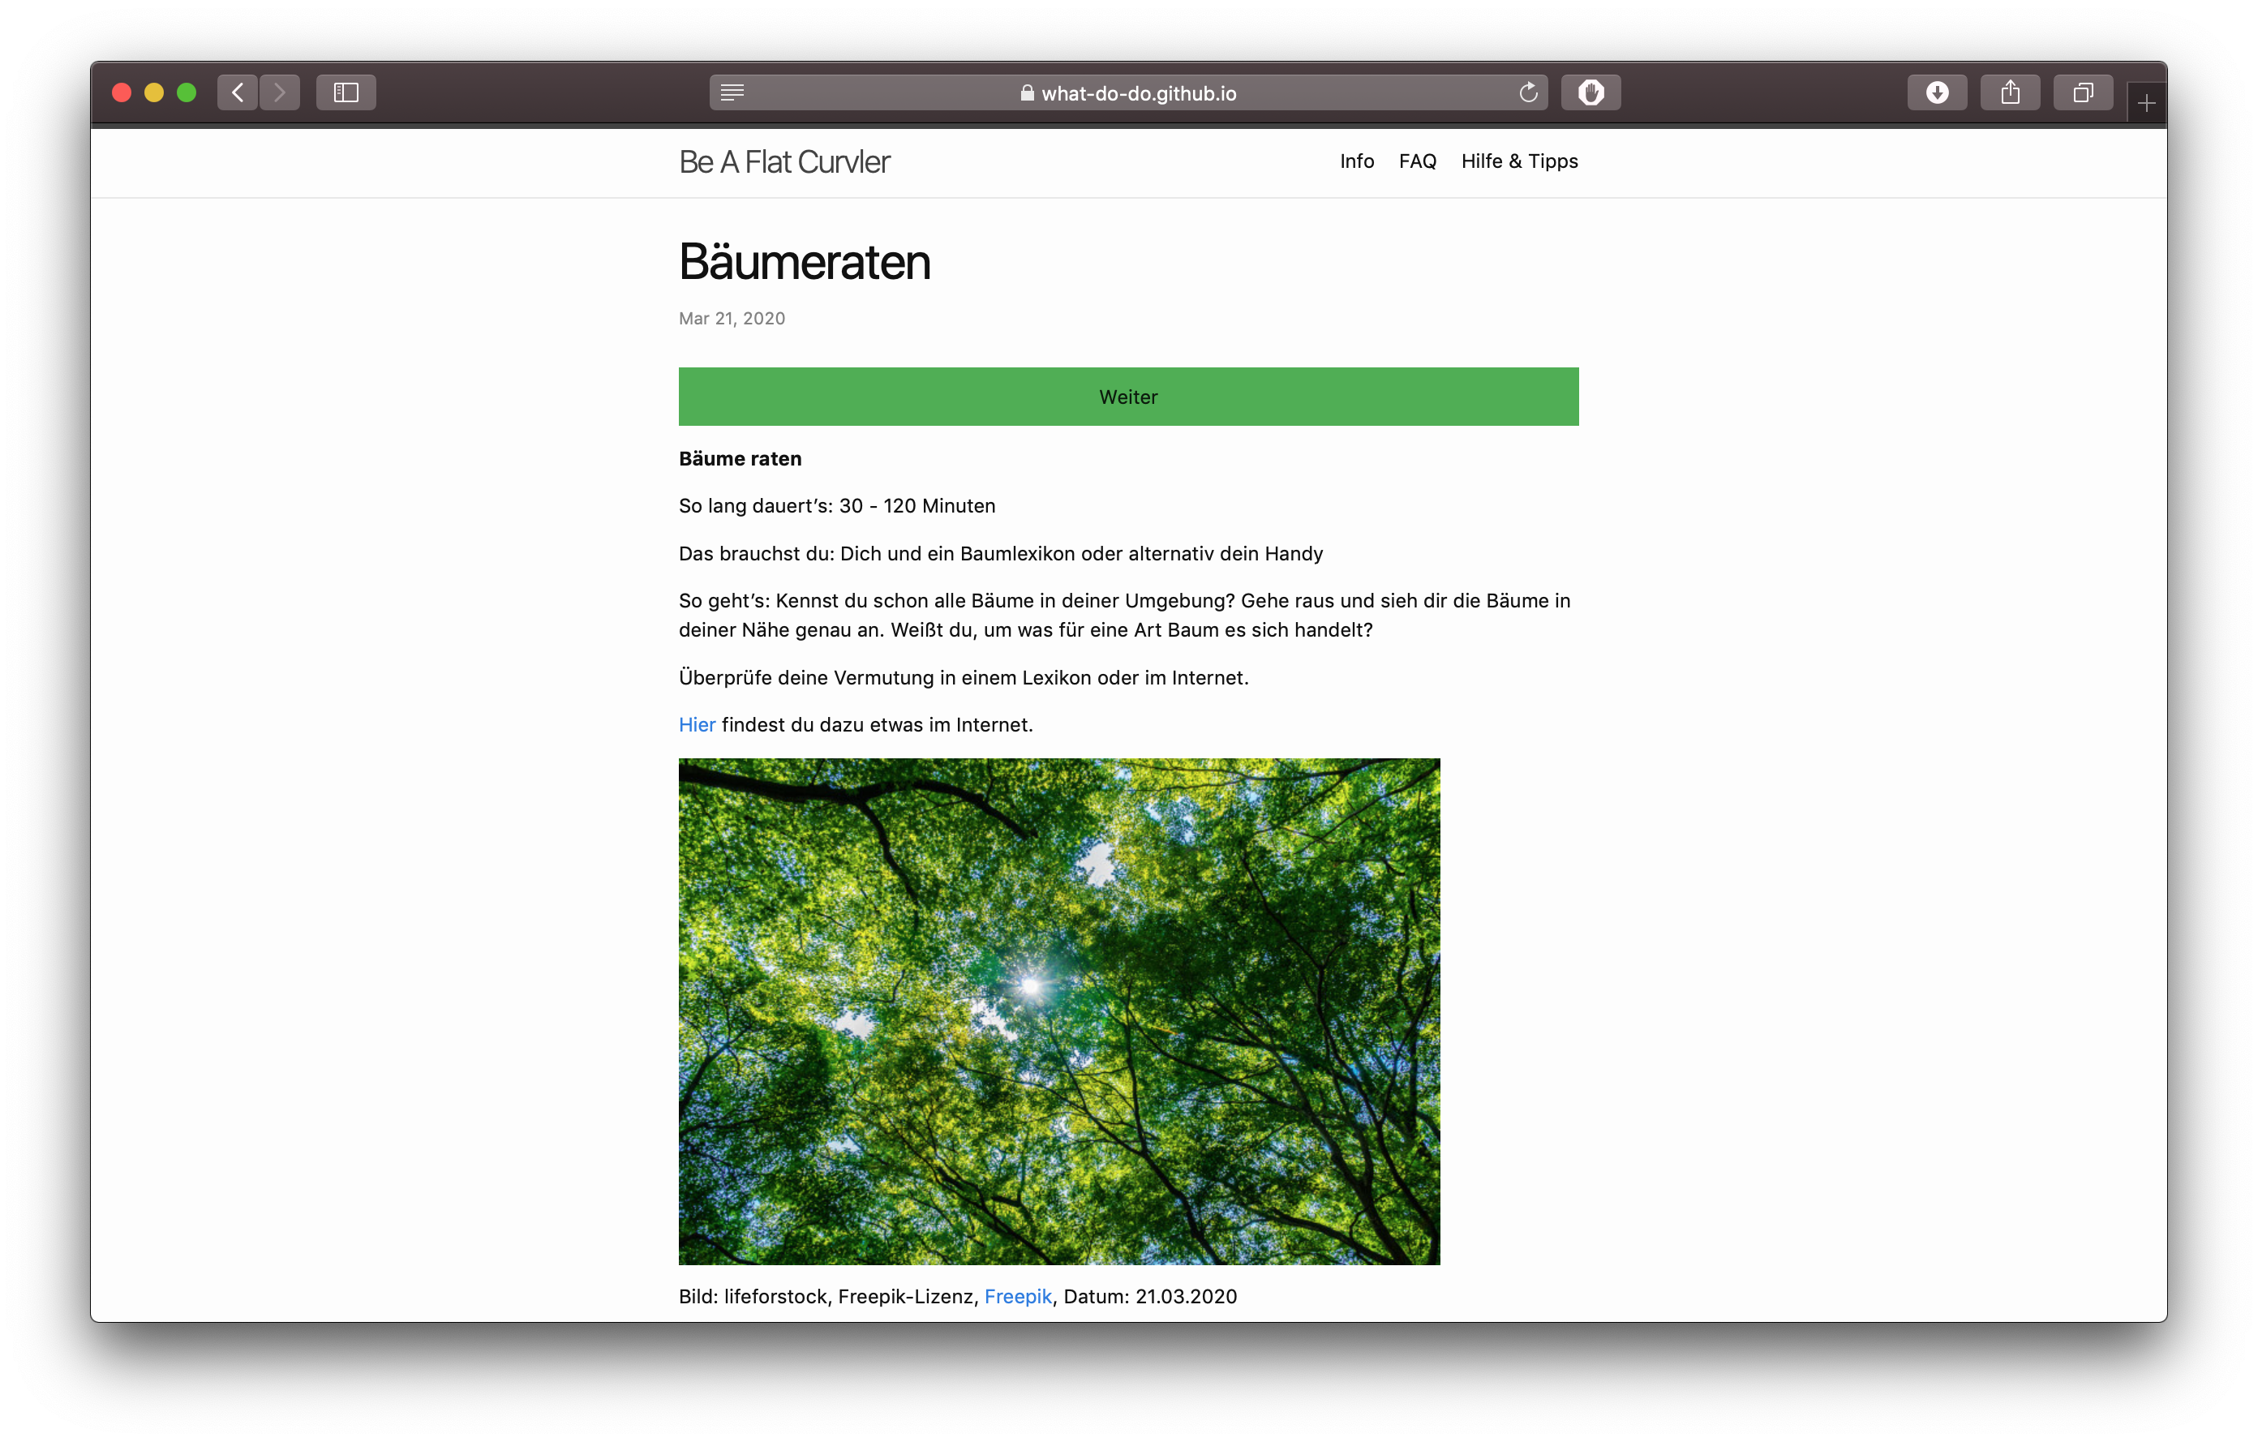Click the tree canopy photo

pos(1058,1011)
